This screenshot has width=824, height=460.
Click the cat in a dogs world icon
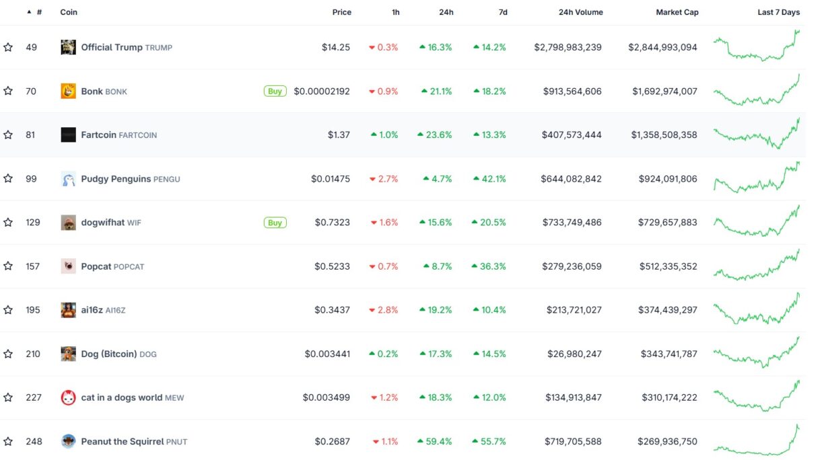[67, 397]
